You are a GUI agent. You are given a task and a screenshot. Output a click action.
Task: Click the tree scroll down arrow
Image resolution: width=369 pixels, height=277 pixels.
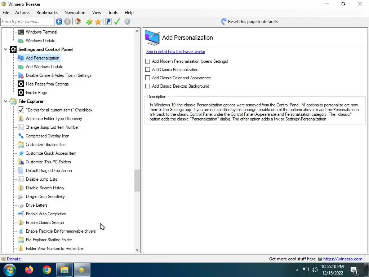137,250
